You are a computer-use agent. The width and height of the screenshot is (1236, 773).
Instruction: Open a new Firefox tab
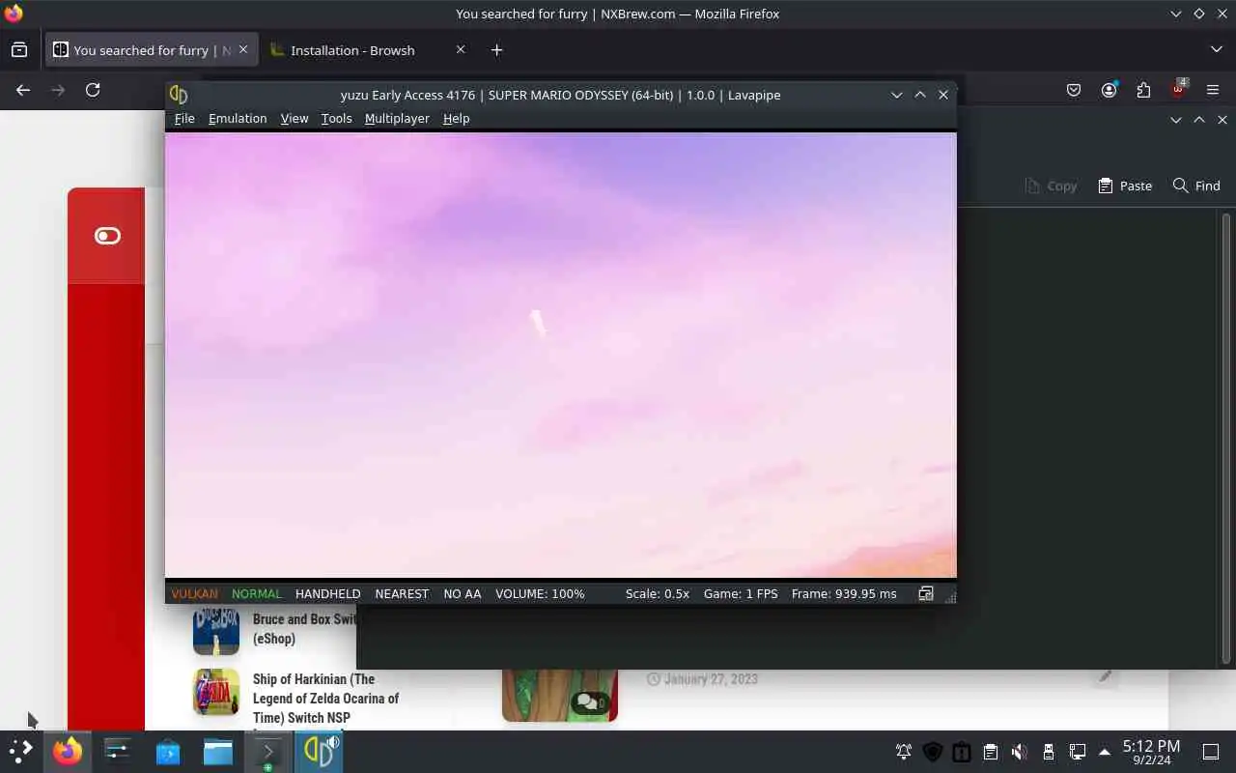(x=496, y=50)
